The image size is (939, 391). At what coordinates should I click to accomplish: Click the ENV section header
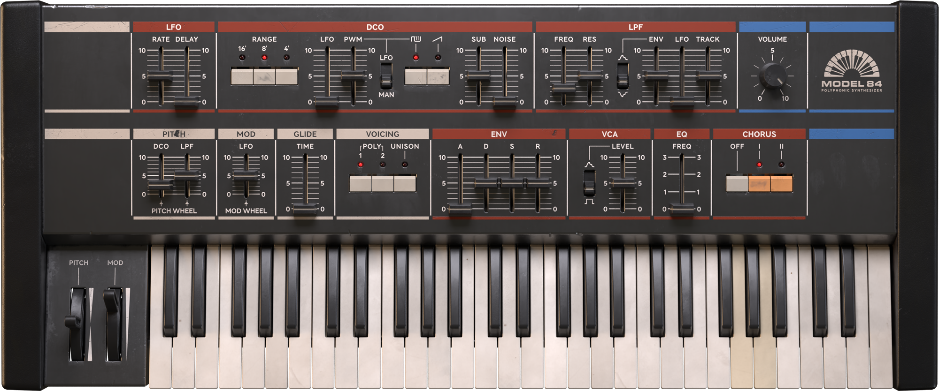[x=499, y=134]
